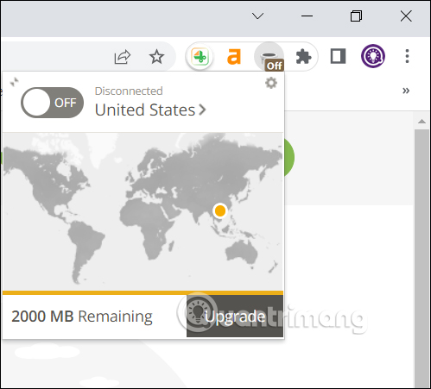The width and height of the screenshot is (431, 389).
Task: Click the orange location dot on map
Action: (220, 210)
